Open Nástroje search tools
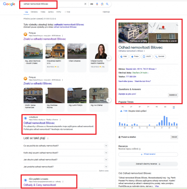The image size is (187, 189). [106, 12]
